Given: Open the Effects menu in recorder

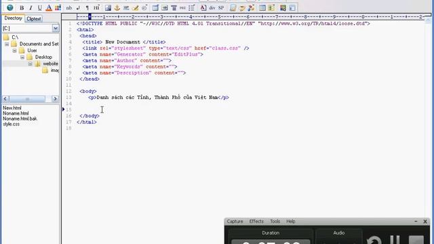Looking at the screenshot, I should coord(256,222).
